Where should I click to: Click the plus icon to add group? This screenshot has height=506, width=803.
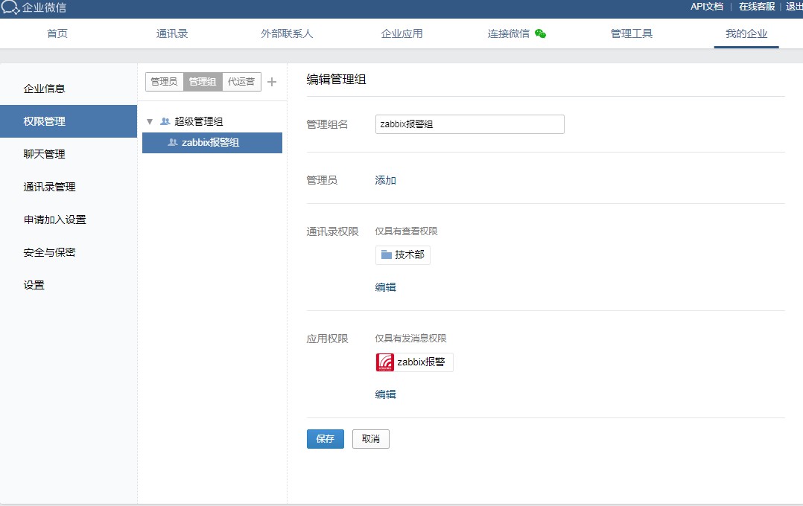pyautogui.click(x=272, y=82)
